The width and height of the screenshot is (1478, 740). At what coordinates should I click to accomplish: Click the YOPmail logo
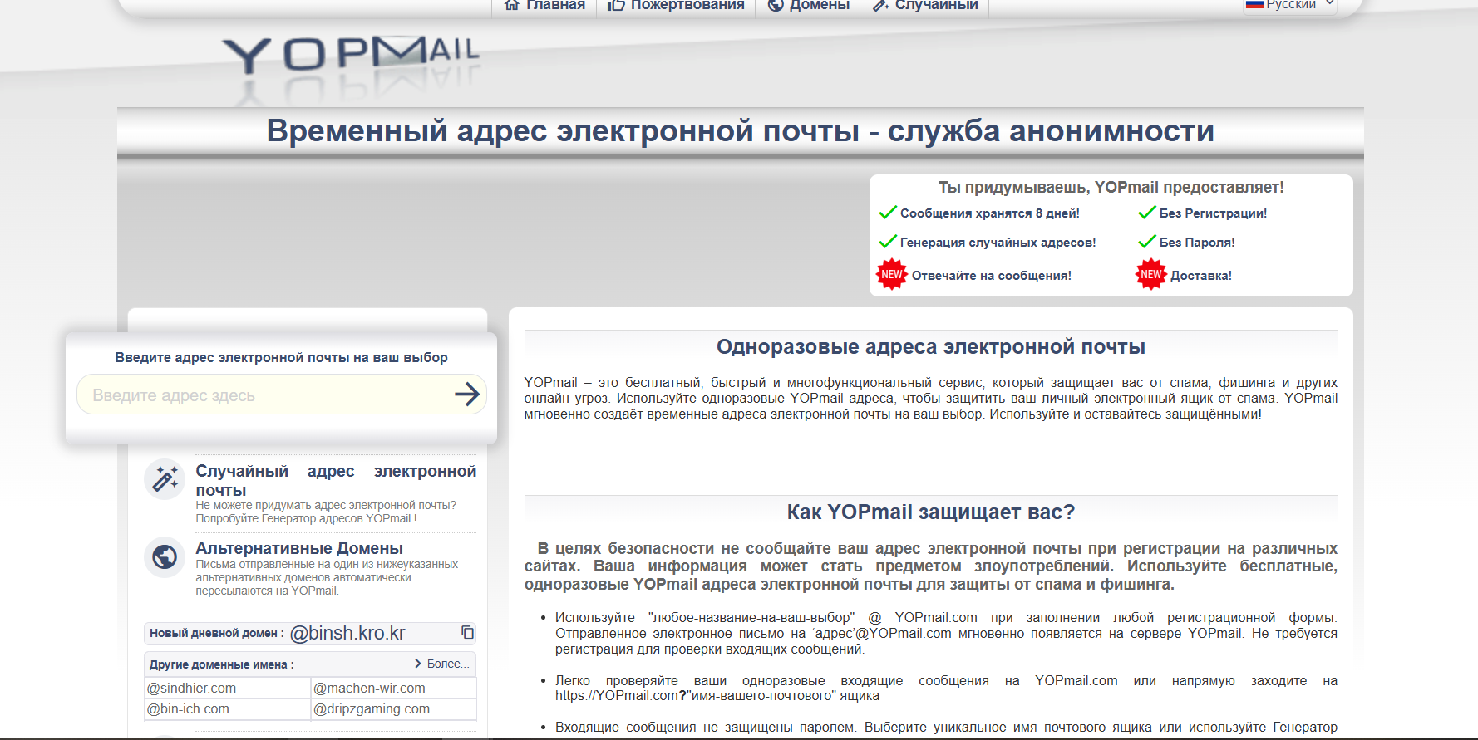coord(351,55)
